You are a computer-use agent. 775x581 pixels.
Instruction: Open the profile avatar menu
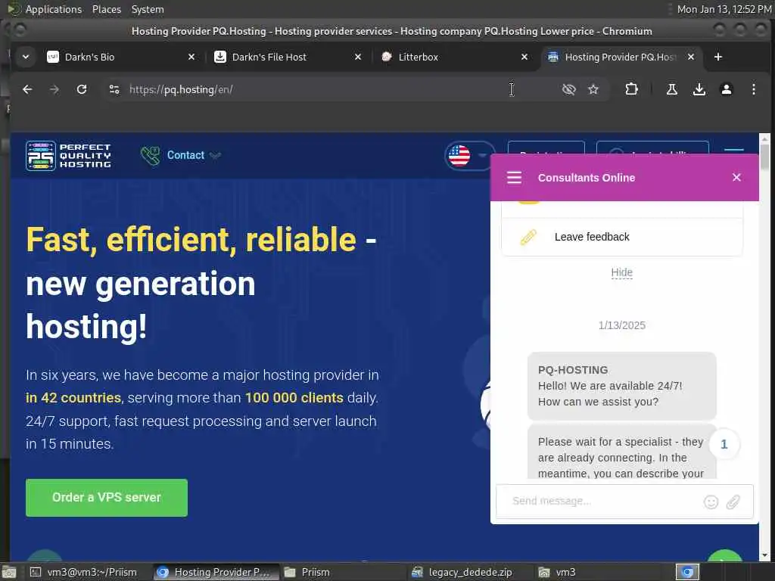tap(726, 89)
